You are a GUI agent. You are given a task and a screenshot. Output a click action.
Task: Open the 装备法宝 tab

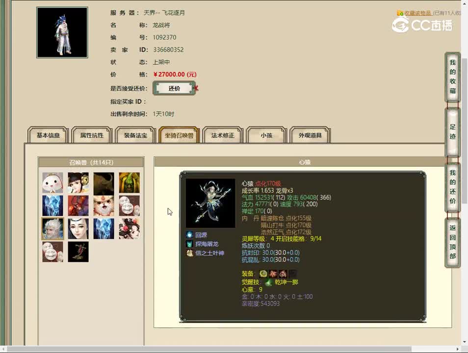tap(135, 135)
